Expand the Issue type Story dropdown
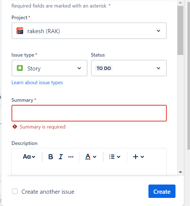 pyautogui.click(x=79, y=68)
